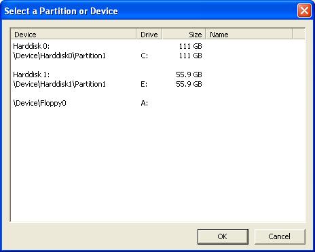Click the 55.9 GB size of Harddisk 1
The height and width of the screenshot is (252, 315).
[x=189, y=75]
